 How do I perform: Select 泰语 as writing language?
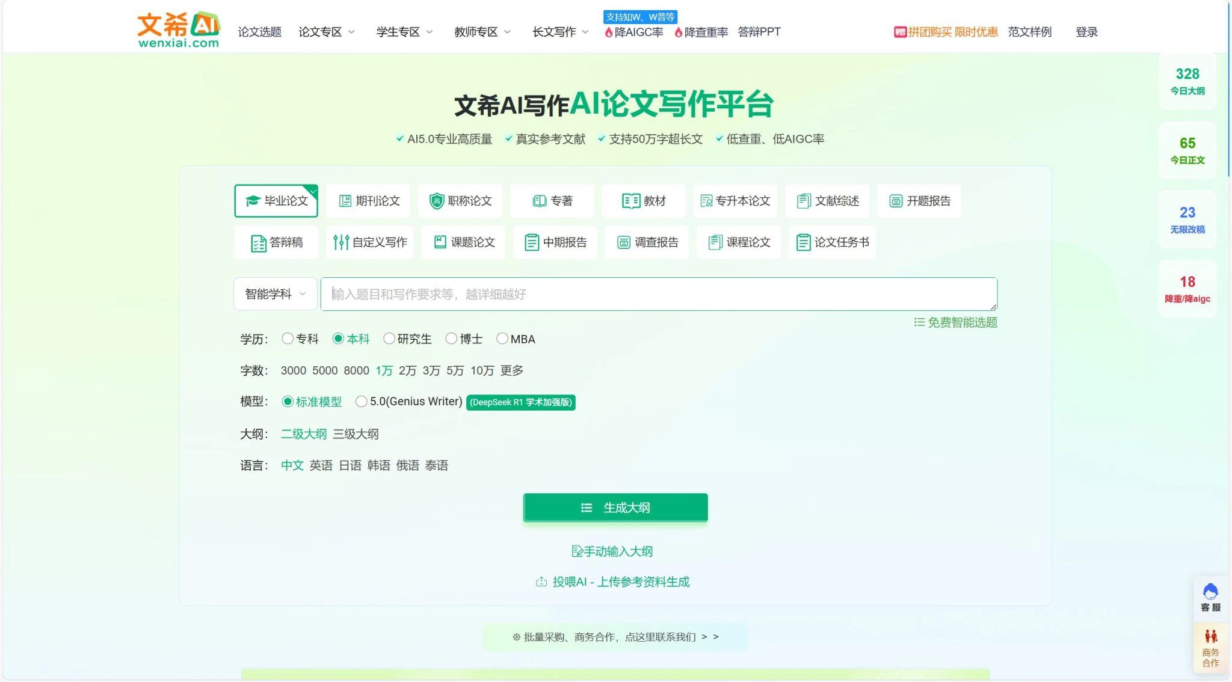[x=437, y=465]
